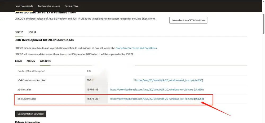Select the JDK 20 tab
Image resolution: width=265 pixels, height=123 pixels.
pos(19,32)
